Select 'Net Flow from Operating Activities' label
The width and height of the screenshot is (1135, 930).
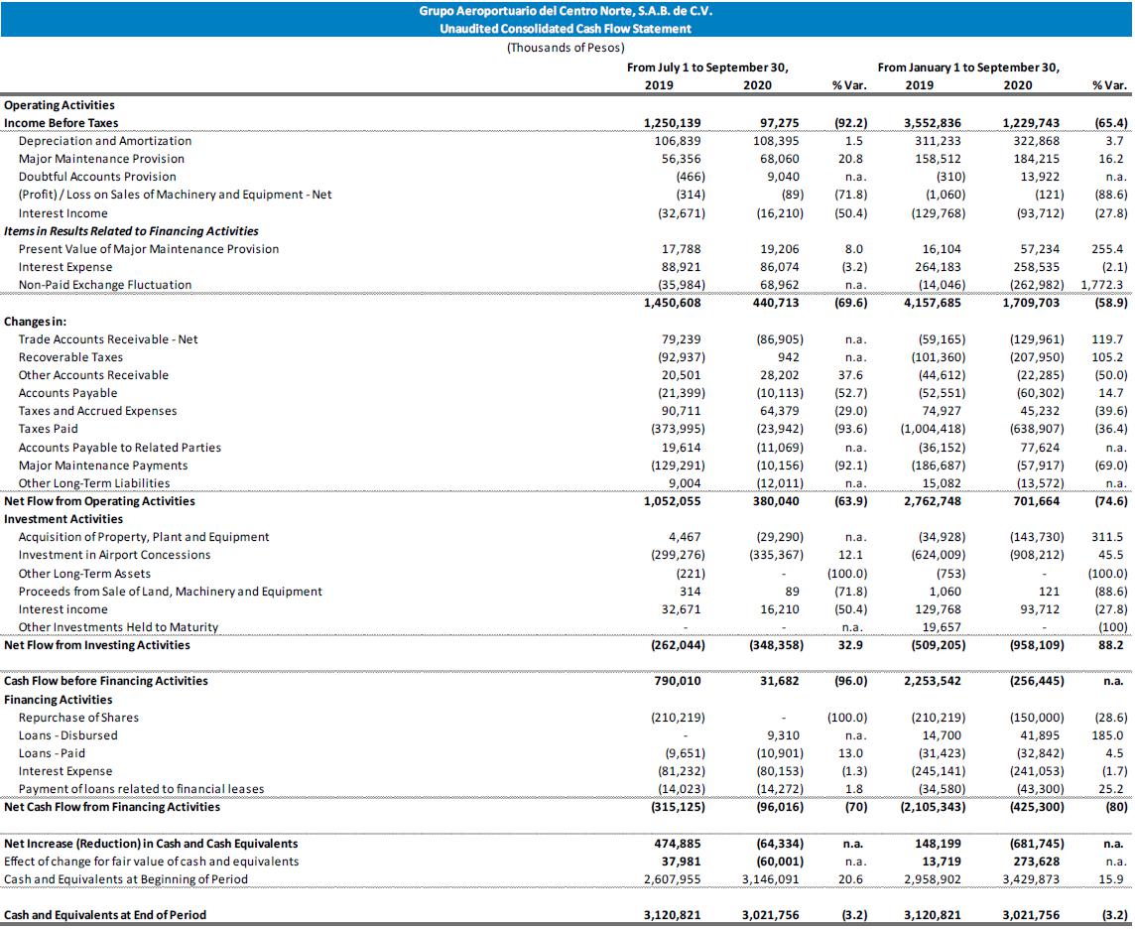coord(99,501)
